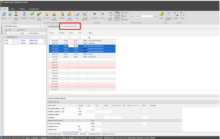This screenshot has width=220, height=139.
Task: Click Viditelnost panelů icon
Action: coord(168,14)
